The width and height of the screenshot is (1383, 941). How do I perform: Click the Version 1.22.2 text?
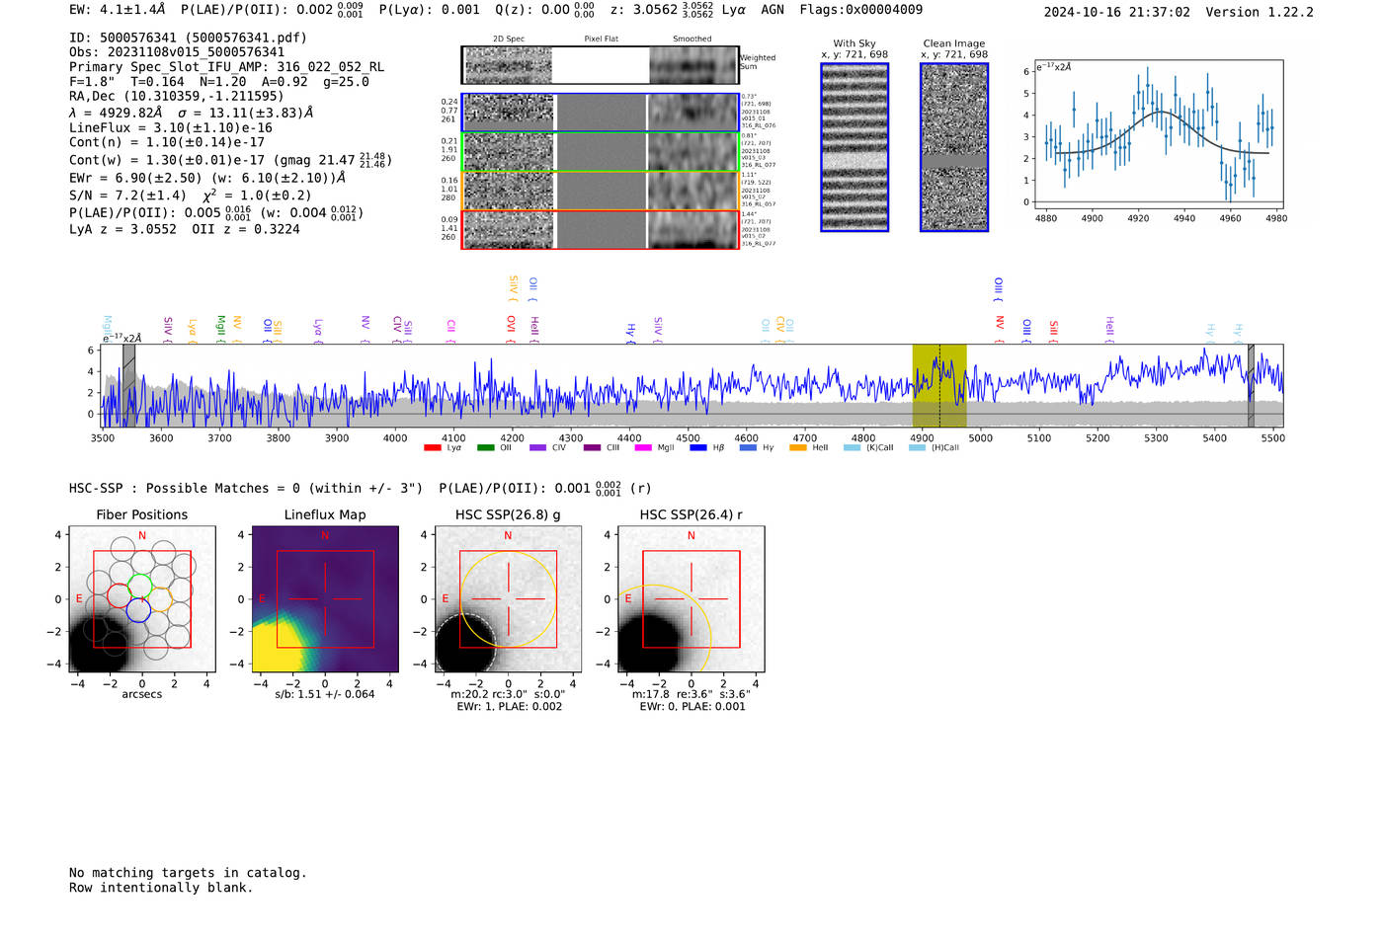tap(1260, 12)
